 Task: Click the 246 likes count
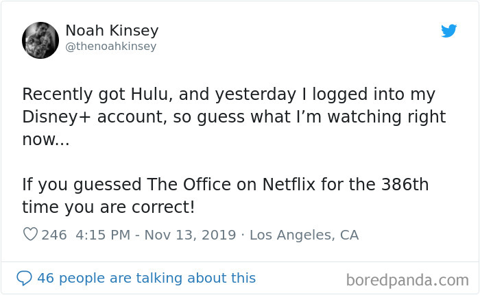(x=54, y=235)
